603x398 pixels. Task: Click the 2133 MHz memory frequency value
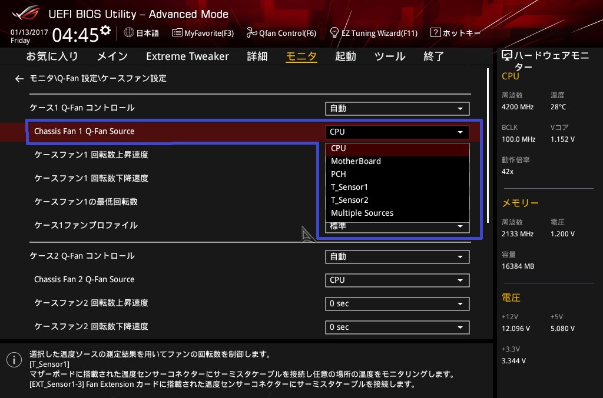click(518, 234)
